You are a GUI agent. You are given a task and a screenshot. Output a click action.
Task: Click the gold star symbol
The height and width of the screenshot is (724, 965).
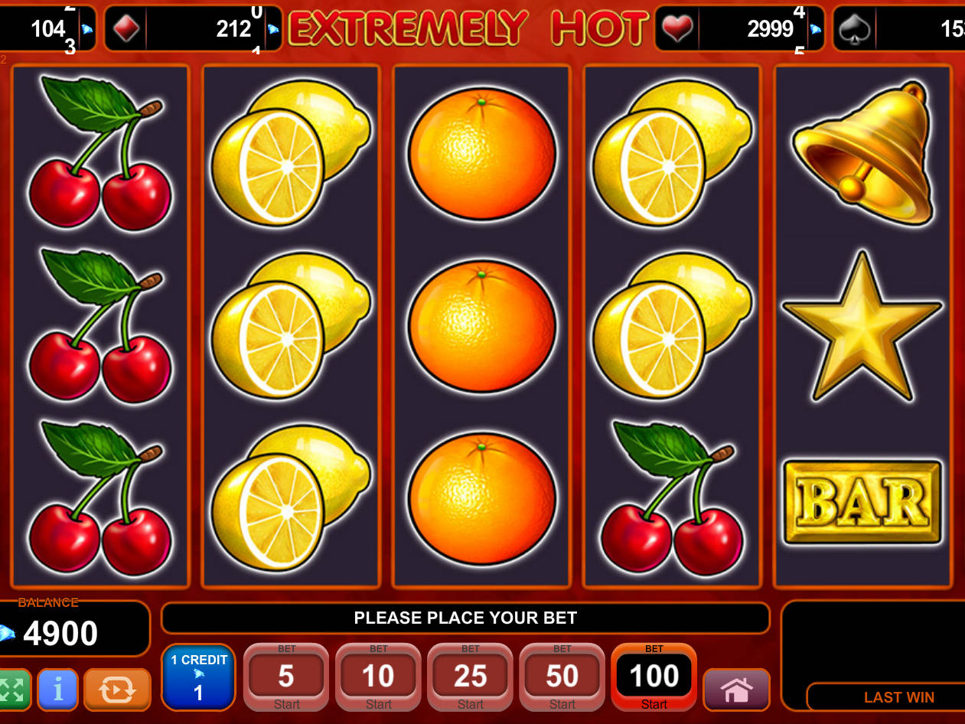[x=862, y=327]
